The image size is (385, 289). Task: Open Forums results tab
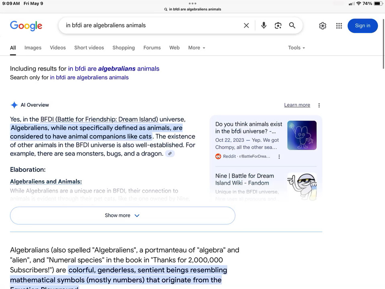pos(152,48)
